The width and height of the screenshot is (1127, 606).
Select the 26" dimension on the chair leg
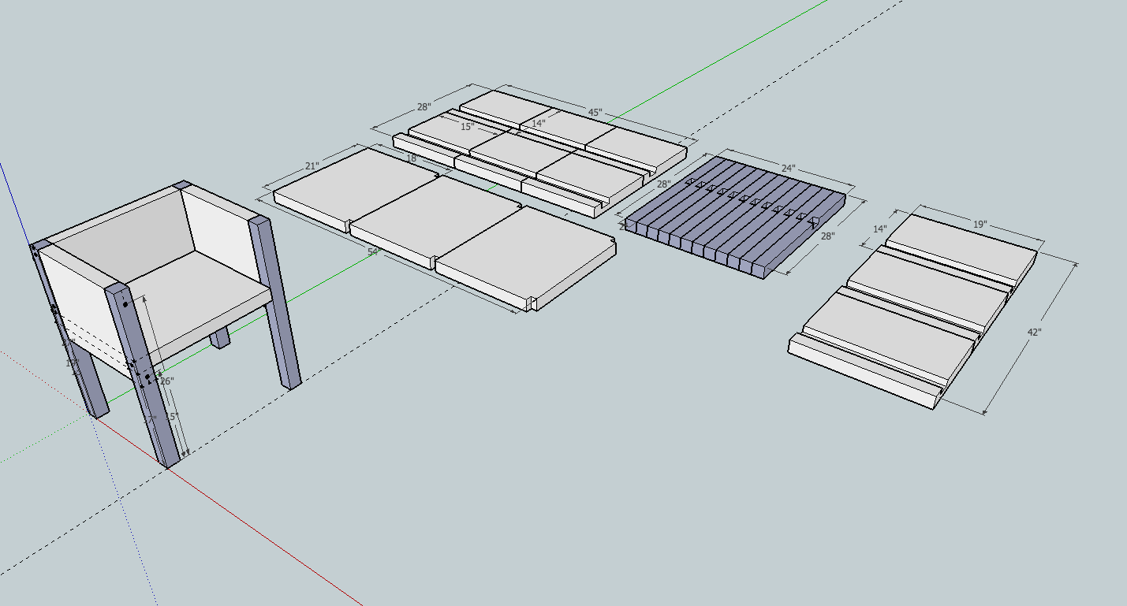pos(167,381)
